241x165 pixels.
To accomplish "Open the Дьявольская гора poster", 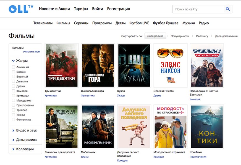I will pyautogui.click(x=98, y=65).
